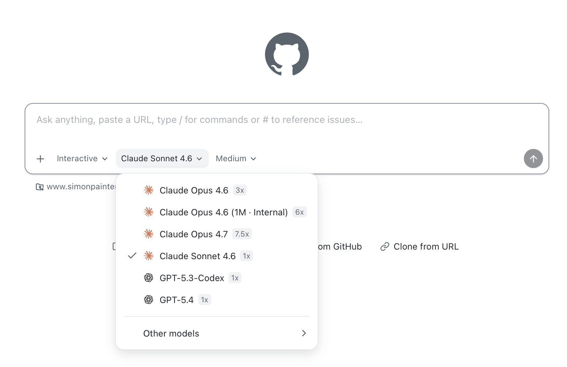Expand the Other models submenu
The image size is (567, 367).
tap(217, 333)
